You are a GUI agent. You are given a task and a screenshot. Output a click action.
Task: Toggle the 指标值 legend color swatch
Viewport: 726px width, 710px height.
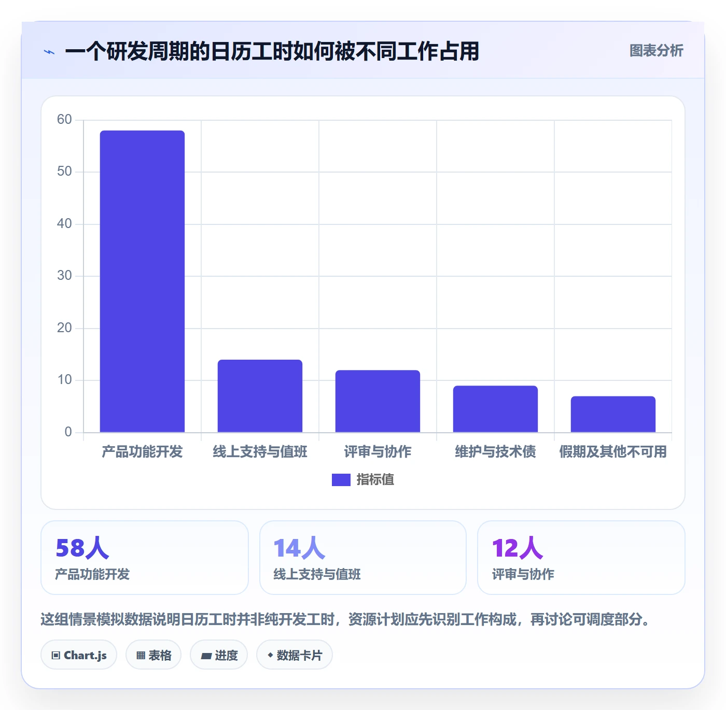[341, 480]
